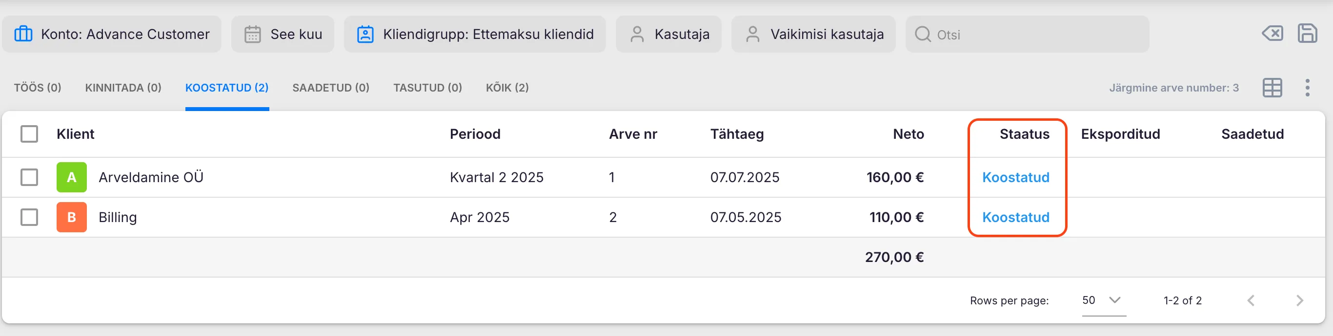Toggle the select all rows checkbox
The height and width of the screenshot is (336, 1333).
click(x=29, y=134)
